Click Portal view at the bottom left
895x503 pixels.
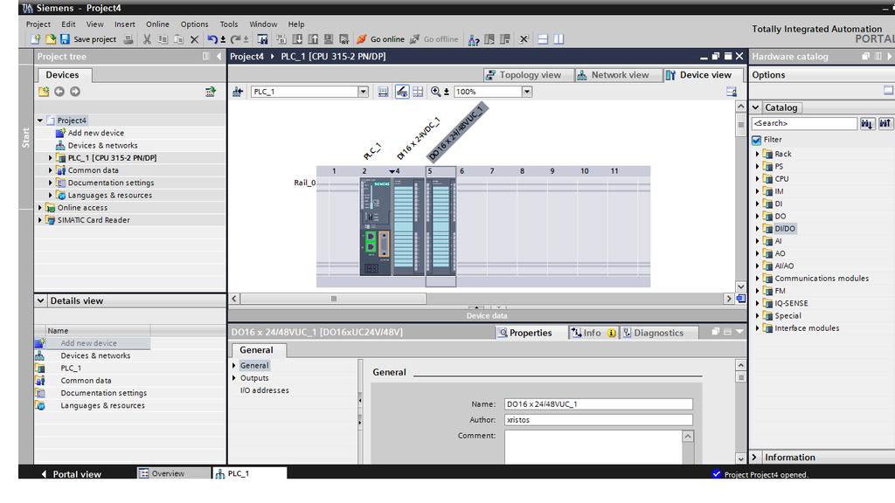coord(72,474)
